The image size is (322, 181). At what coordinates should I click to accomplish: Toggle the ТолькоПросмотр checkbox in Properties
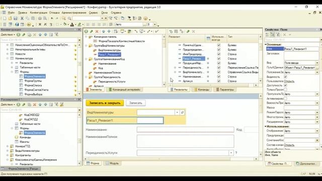(x=285, y=89)
